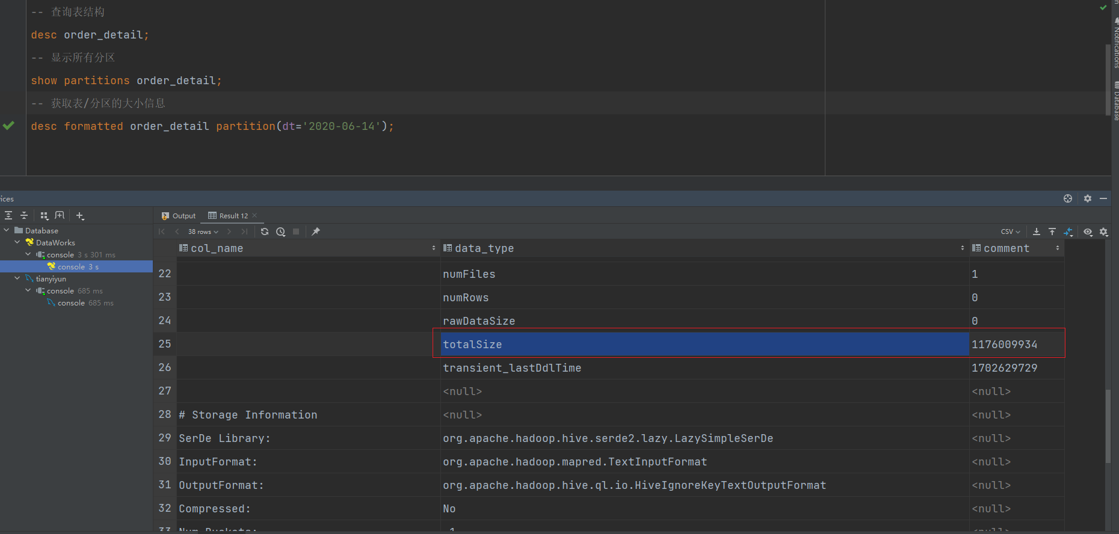This screenshot has height=534, width=1119.
Task: Collapse the Database tree node
Action: click(x=7, y=230)
